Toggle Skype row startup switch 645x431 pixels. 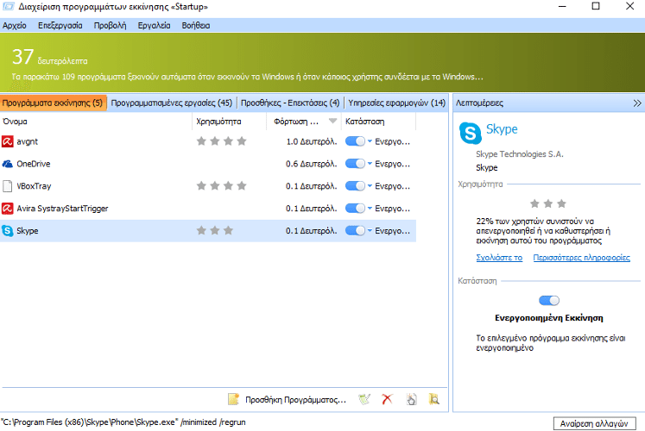355,231
